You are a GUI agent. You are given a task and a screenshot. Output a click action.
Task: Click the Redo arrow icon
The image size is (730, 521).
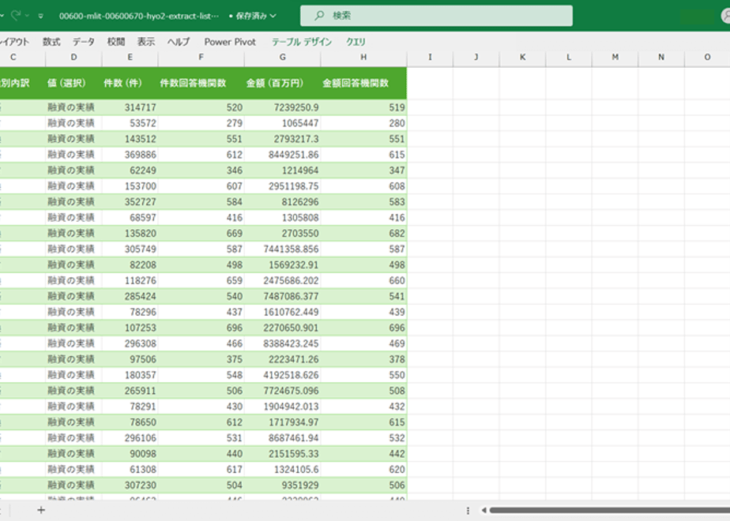point(16,15)
